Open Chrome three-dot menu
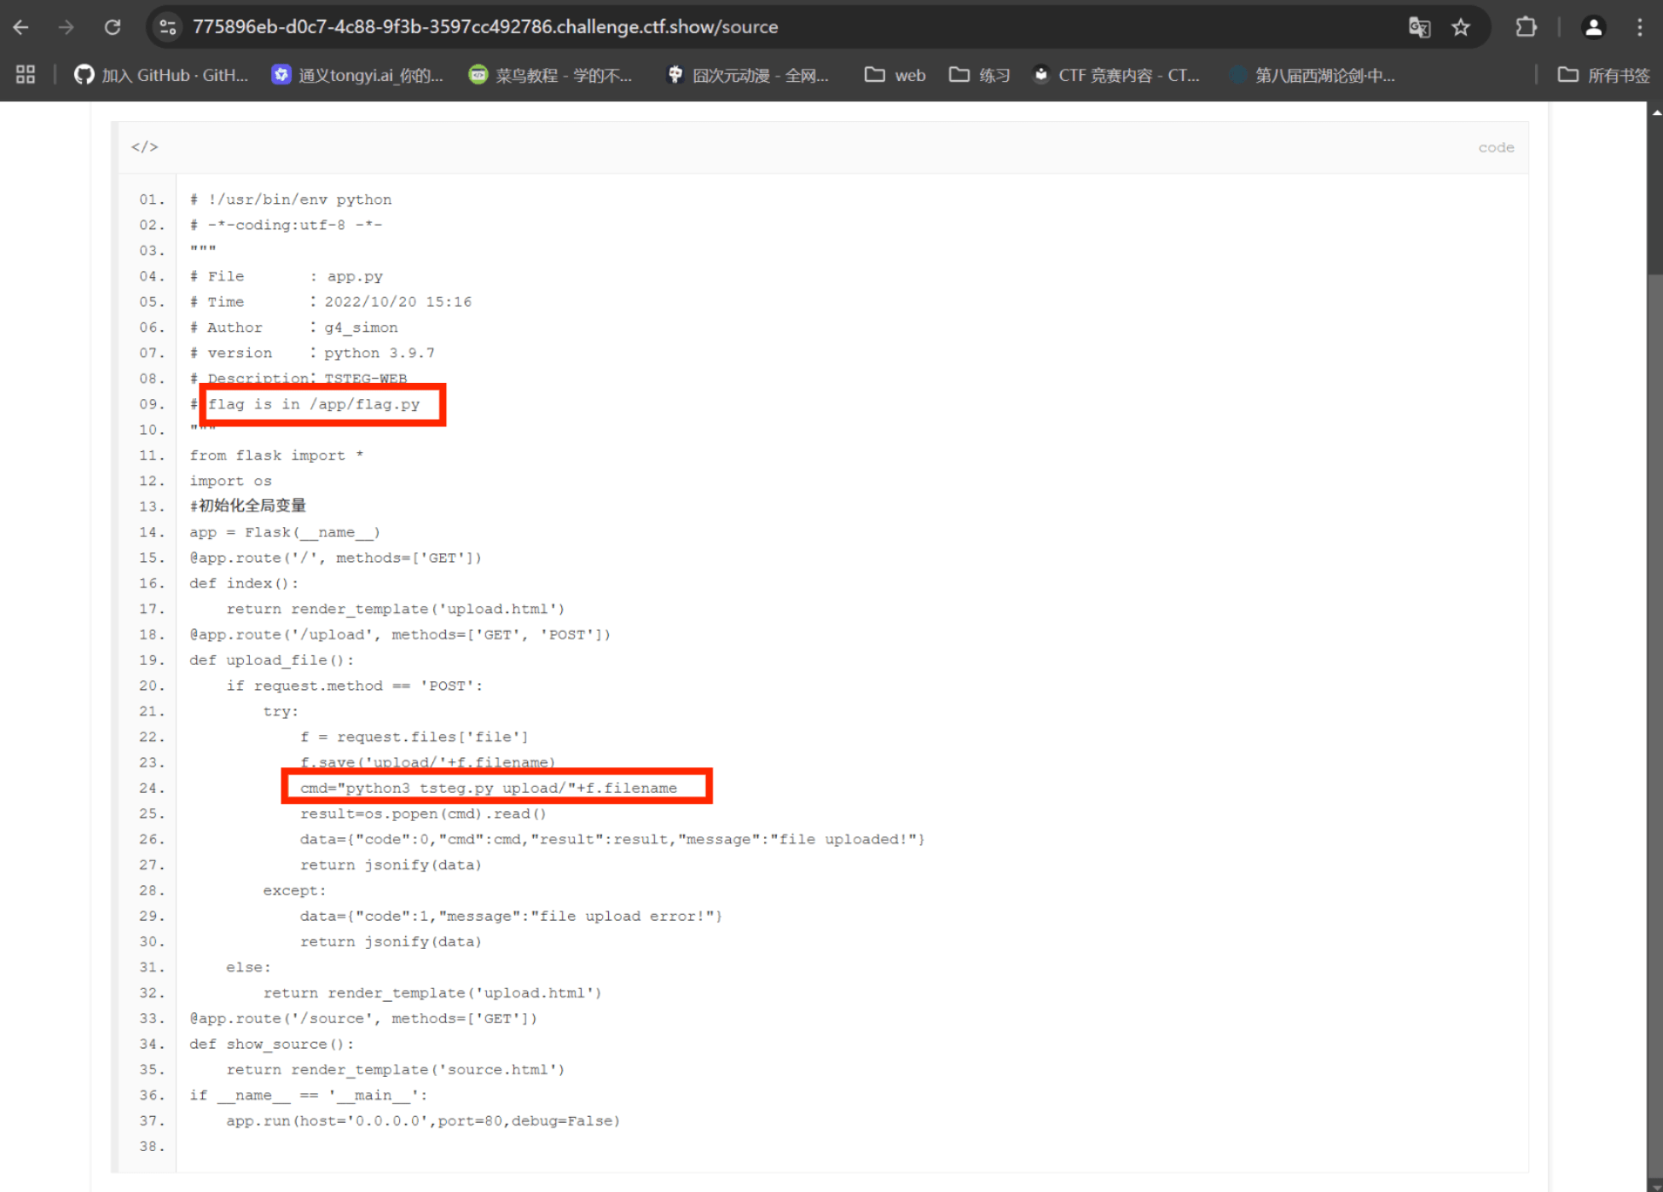 coord(1639,27)
